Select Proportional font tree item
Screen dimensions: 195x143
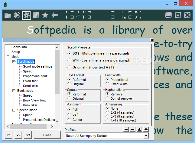(35, 76)
